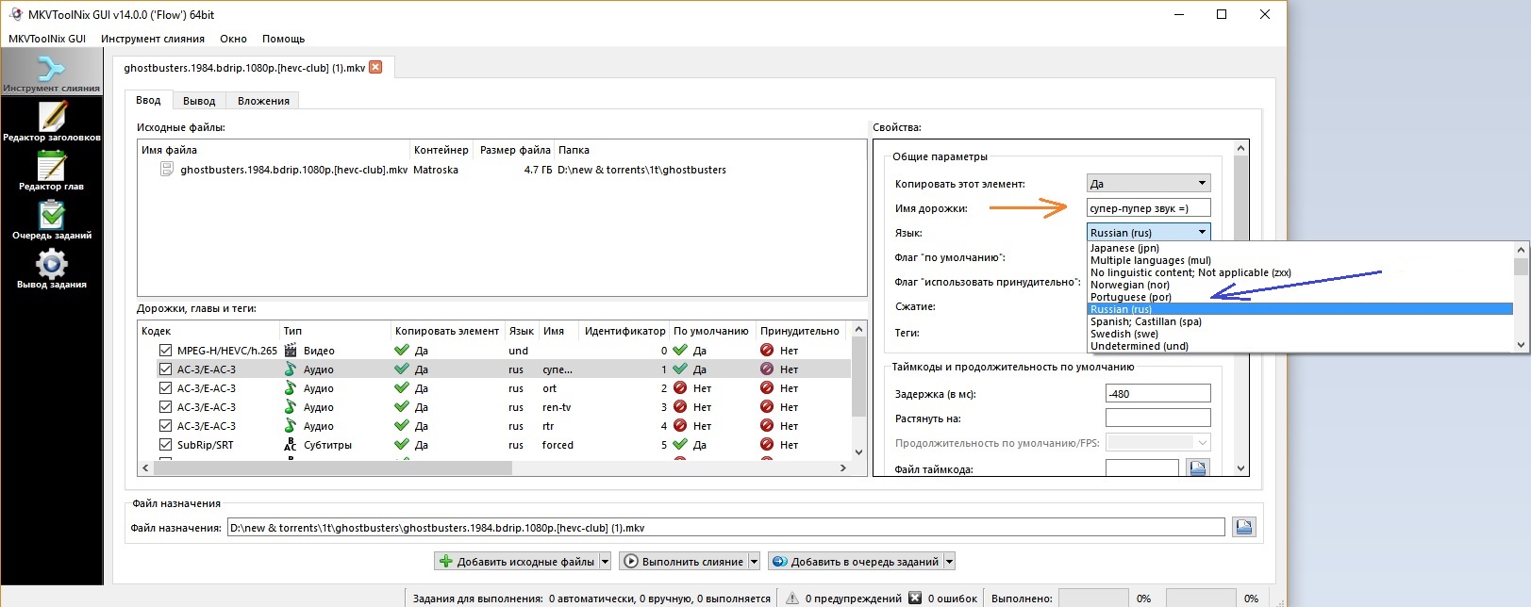Click red forced-flag icon of video track
This screenshot has width=1531, height=607.
767,351
